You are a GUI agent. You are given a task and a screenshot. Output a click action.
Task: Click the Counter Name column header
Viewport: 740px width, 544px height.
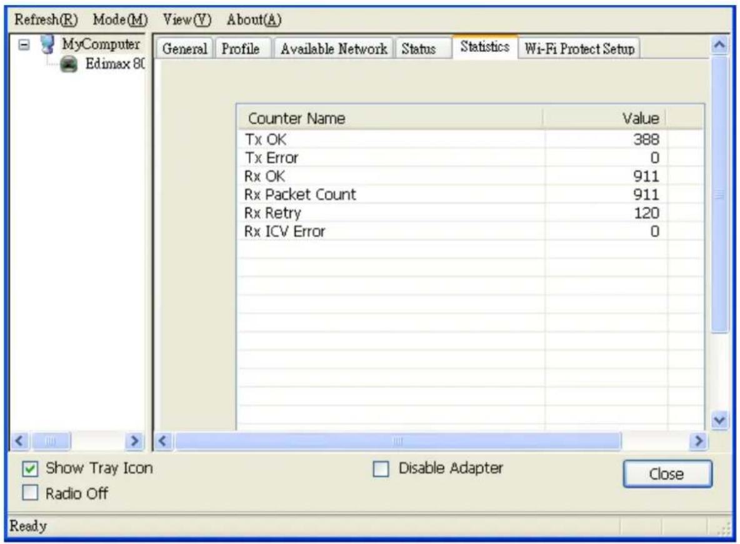[x=390, y=118]
